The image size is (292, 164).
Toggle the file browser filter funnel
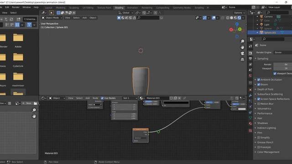29,25
